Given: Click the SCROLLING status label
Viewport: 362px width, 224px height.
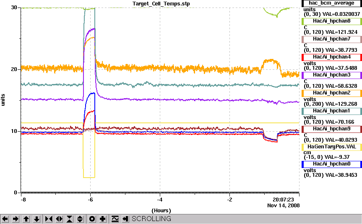Looking at the screenshot, I should 151,219.
